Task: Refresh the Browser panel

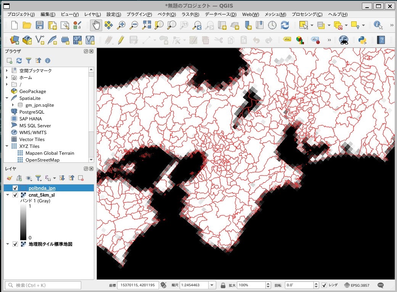Action: point(19,60)
